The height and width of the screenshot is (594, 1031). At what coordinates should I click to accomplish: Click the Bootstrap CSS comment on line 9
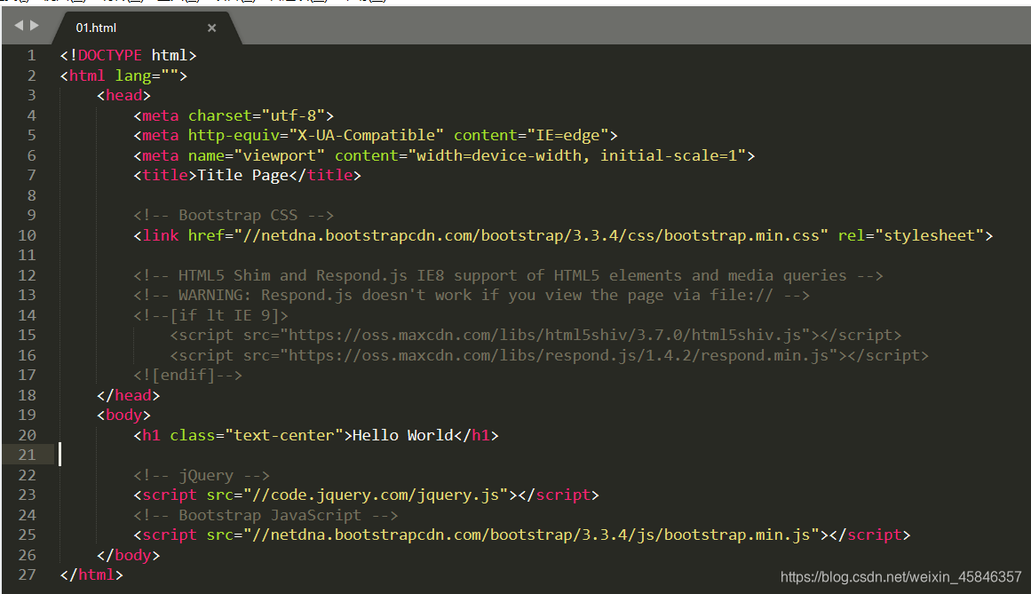point(234,216)
